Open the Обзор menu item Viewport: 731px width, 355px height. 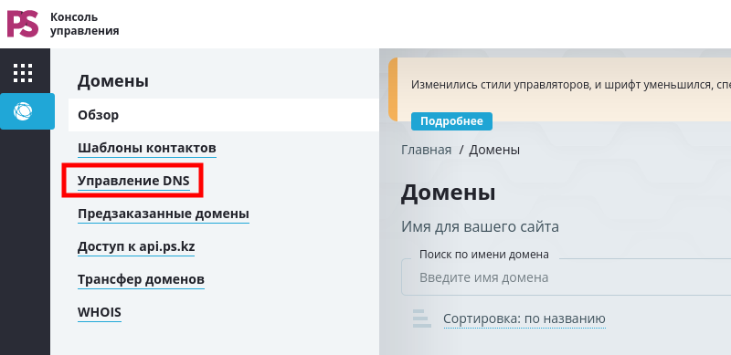pyautogui.click(x=223, y=115)
